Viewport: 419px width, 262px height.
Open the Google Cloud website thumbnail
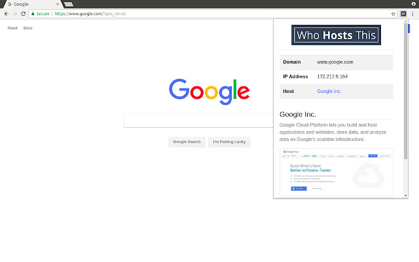click(x=336, y=173)
